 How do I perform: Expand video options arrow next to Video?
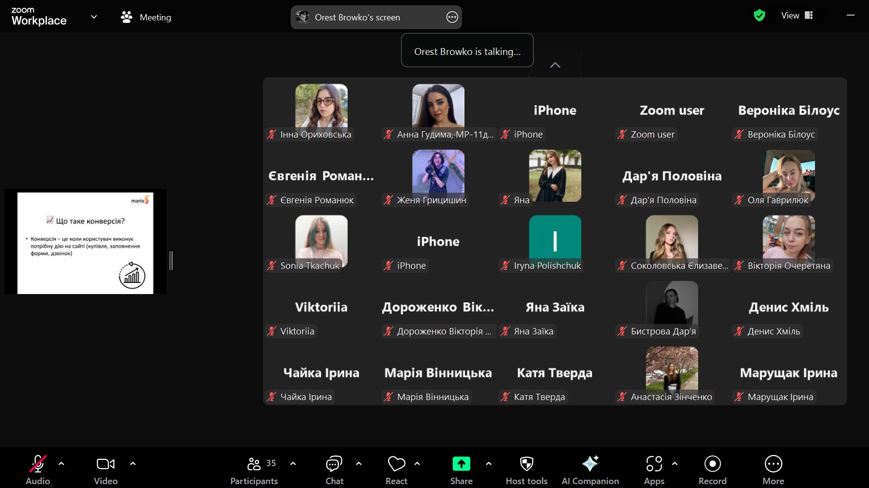(x=133, y=464)
